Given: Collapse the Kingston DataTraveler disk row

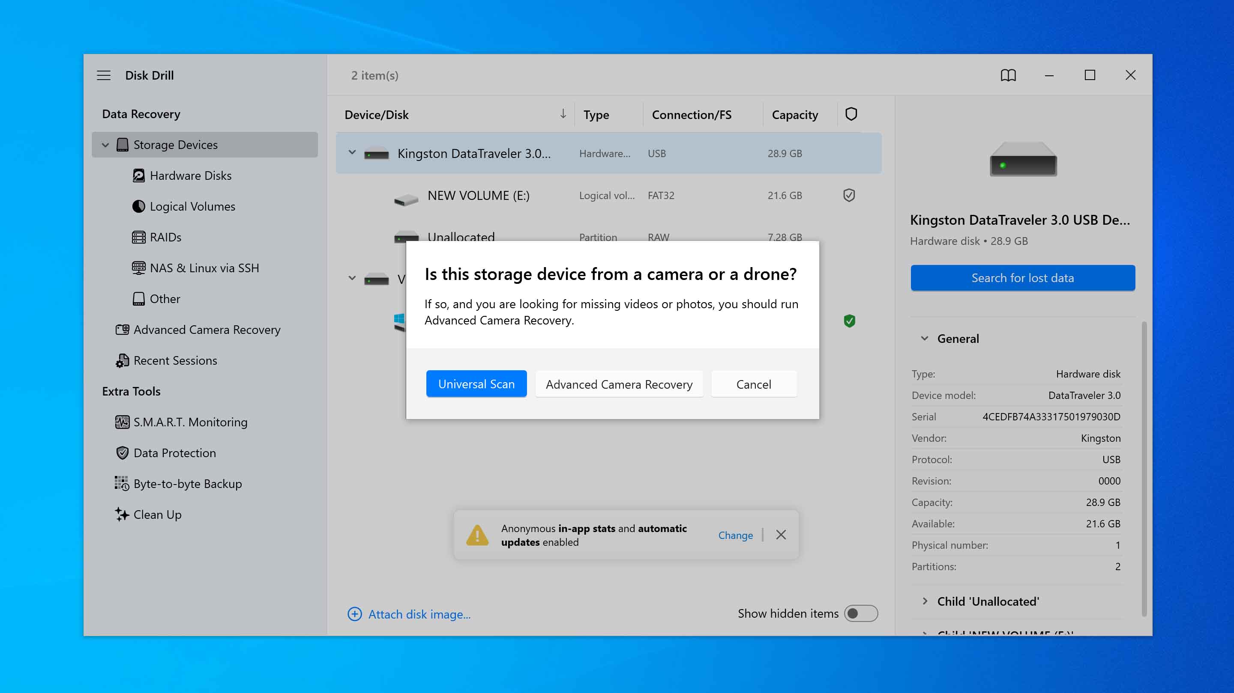Looking at the screenshot, I should 352,153.
